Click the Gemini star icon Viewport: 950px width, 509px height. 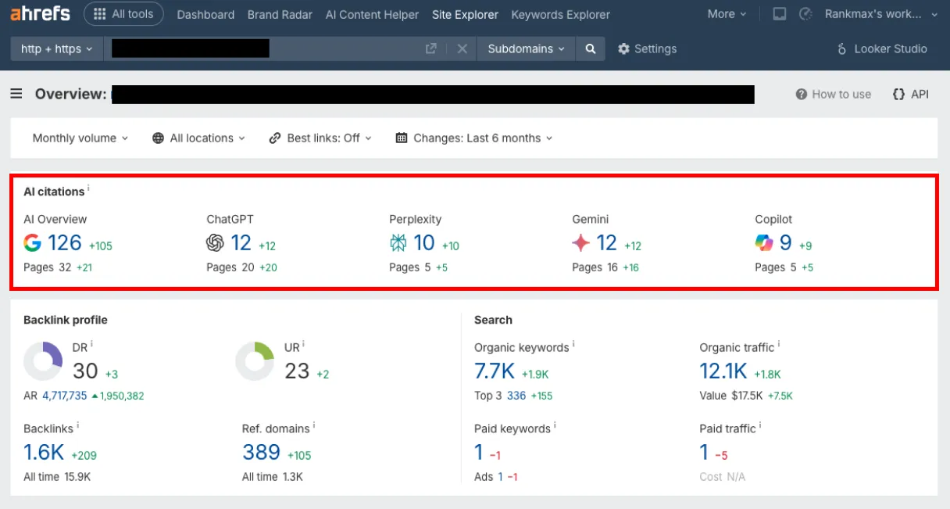[x=580, y=243]
